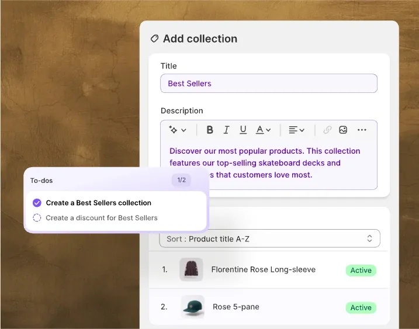
Task: Expand the text alignment dropdown
Action: click(297, 130)
